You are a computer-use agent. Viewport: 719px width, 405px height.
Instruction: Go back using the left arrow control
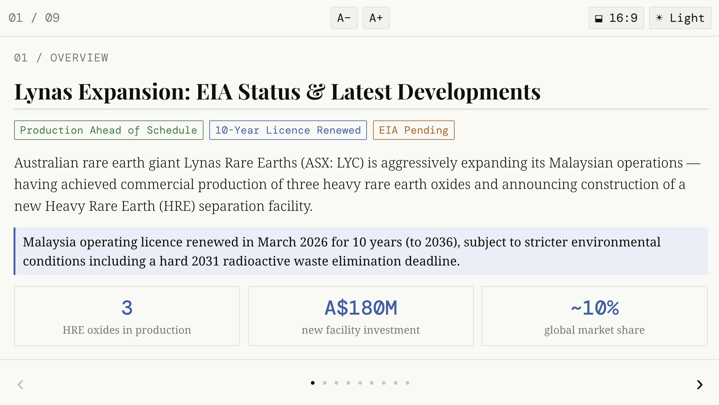[x=20, y=385]
